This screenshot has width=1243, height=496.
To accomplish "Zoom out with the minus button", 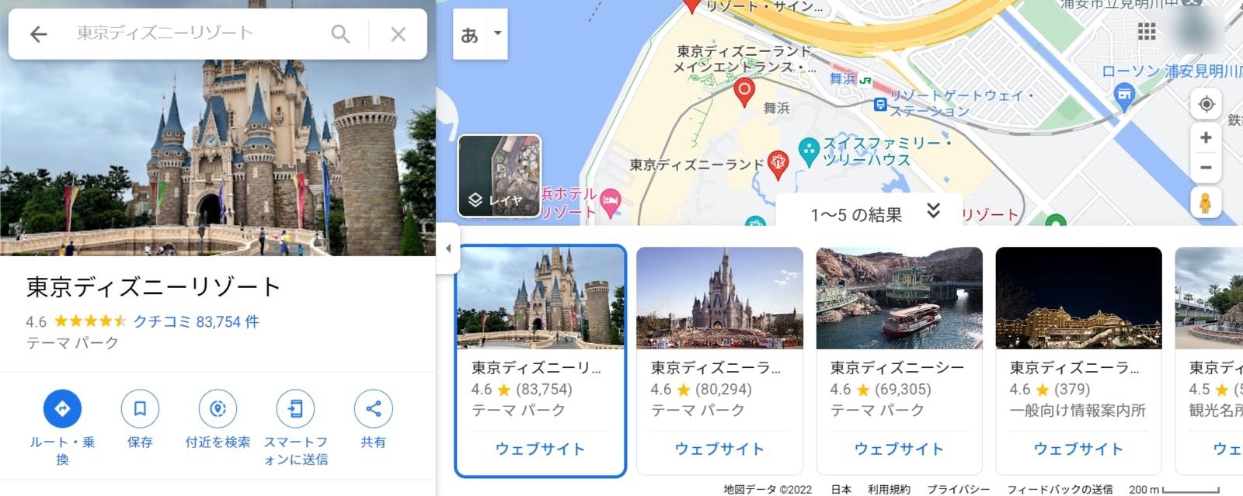I will (x=1206, y=168).
